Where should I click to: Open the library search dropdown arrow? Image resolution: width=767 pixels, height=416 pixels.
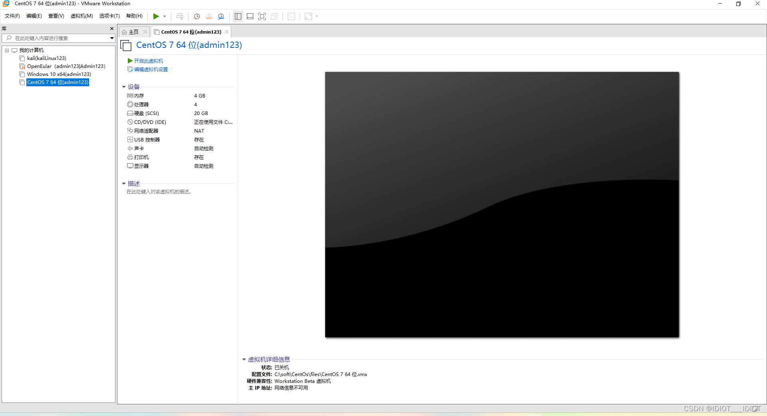pos(112,38)
